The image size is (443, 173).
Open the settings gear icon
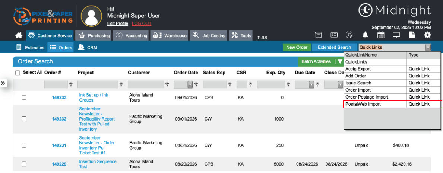coord(427,35)
